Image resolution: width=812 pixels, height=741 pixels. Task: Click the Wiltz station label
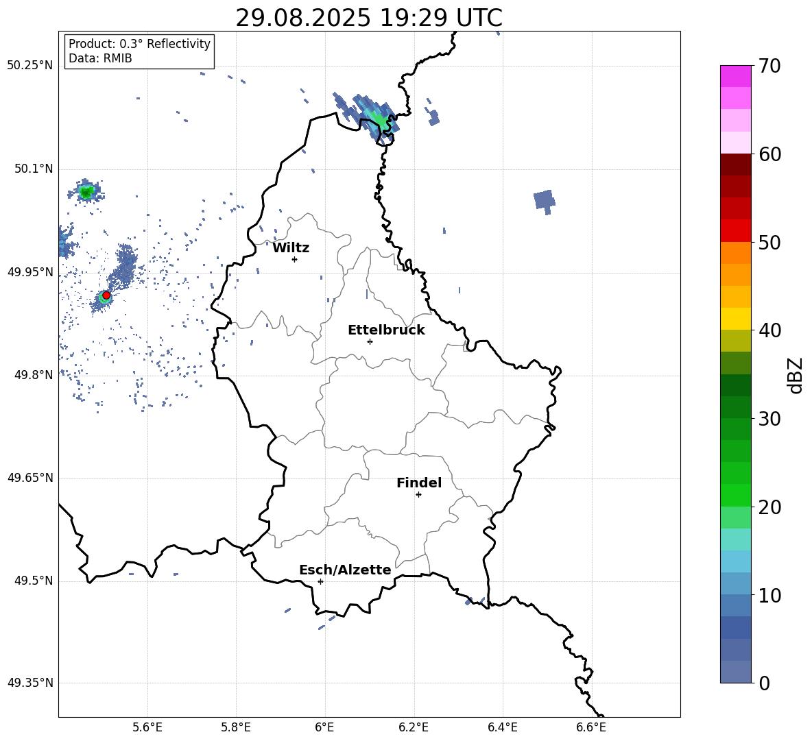[x=291, y=248]
